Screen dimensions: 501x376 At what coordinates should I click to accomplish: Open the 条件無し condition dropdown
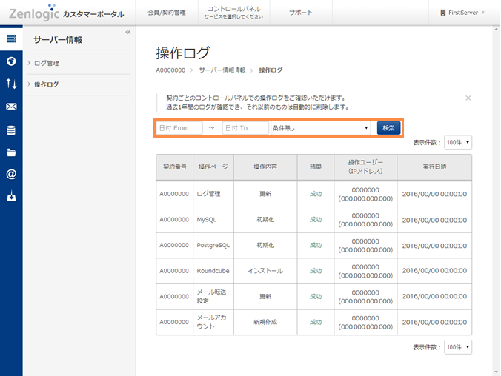click(321, 128)
